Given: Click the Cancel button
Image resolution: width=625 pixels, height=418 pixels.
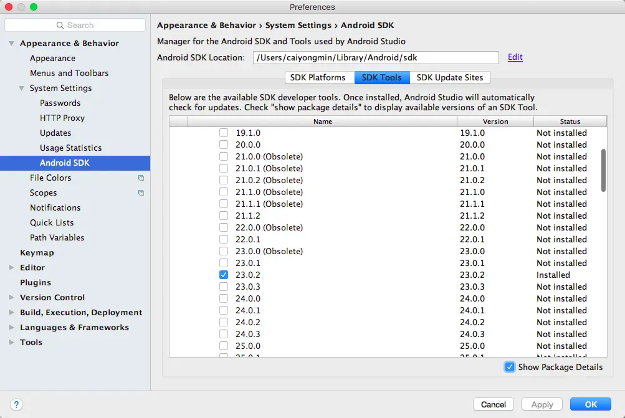Looking at the screenshot, I should tap(493, 404).
